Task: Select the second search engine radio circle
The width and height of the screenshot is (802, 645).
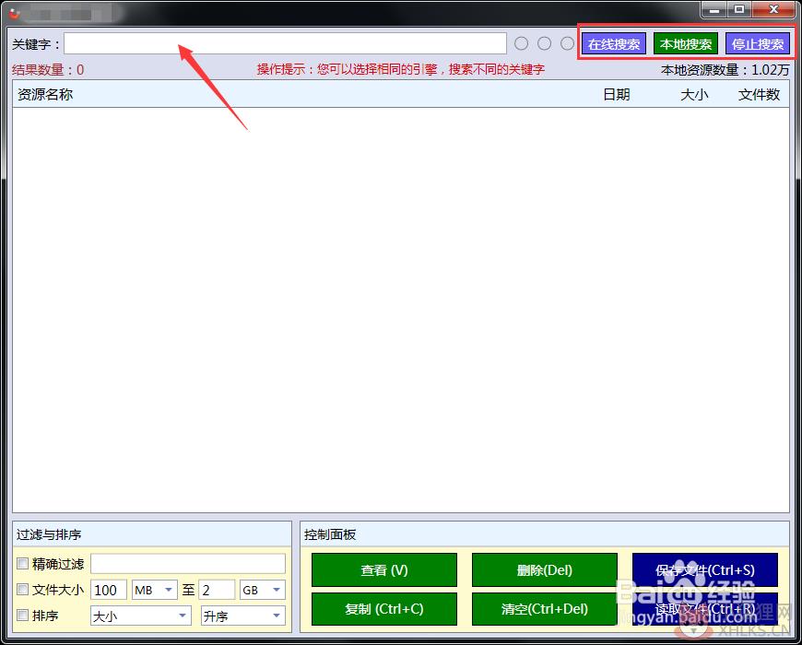Action: click(x=544, y=43)
